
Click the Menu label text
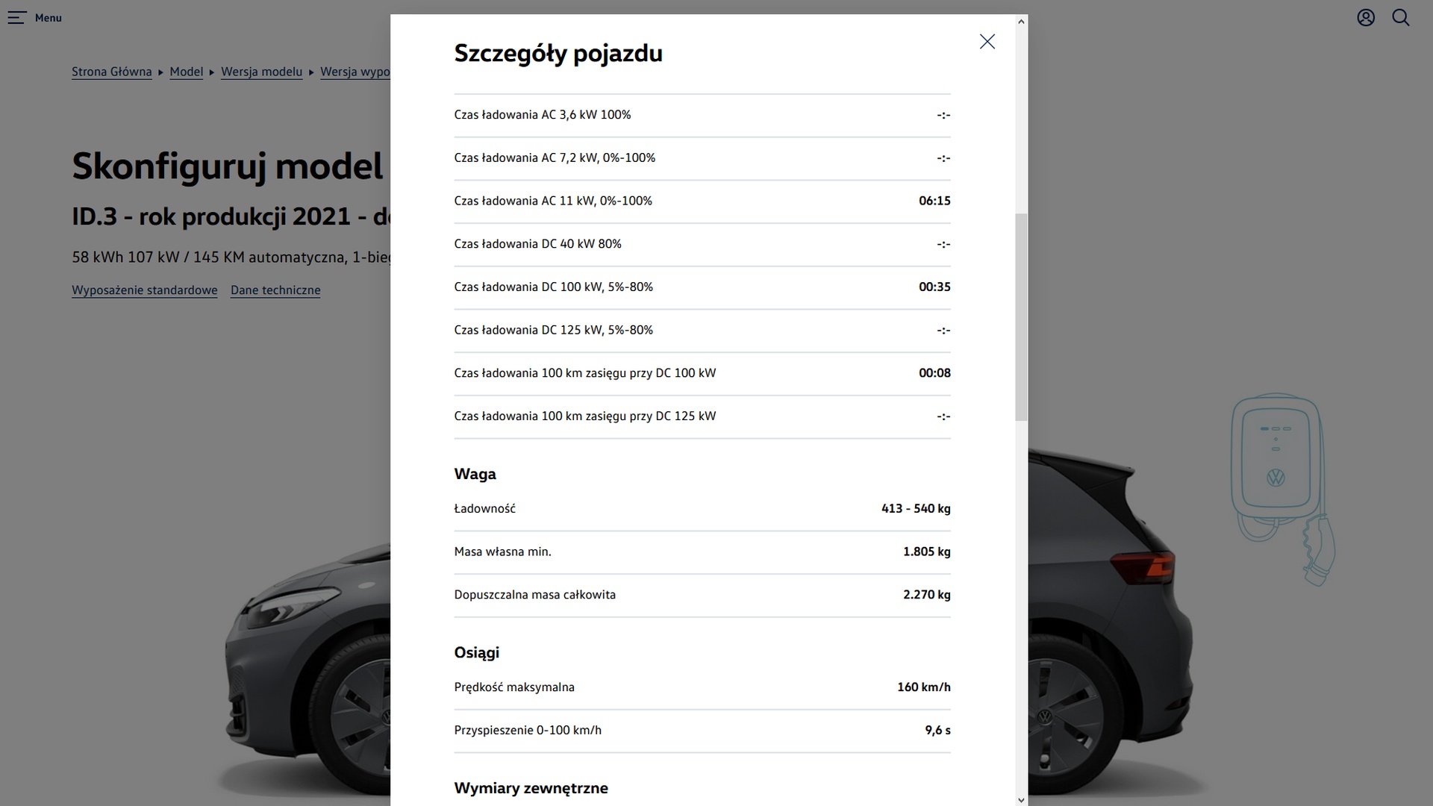[49, 18]
